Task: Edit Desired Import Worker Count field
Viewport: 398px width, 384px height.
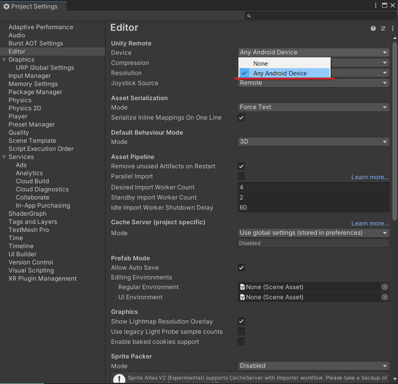Action: (x=313, y=187)
